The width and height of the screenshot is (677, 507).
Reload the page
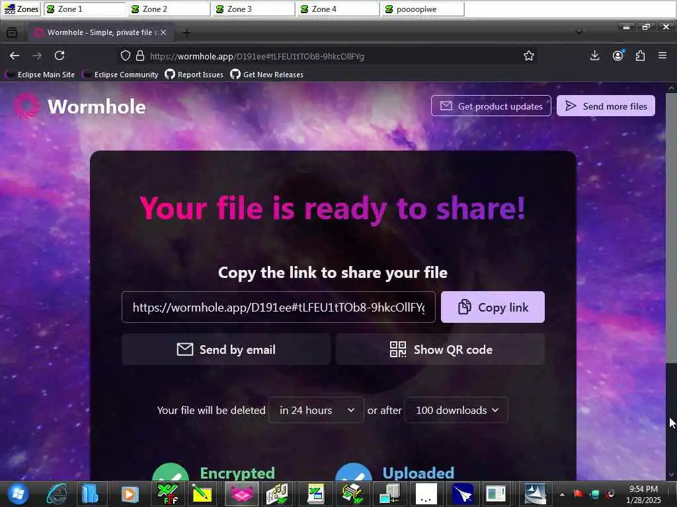[60, 55]
